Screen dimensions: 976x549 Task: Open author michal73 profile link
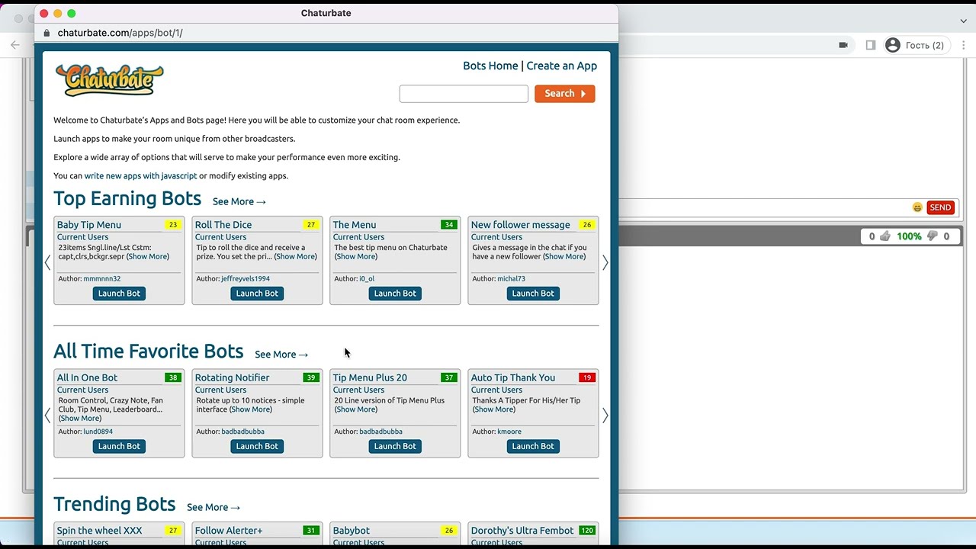pyautogui.click(x=512, y=279)
